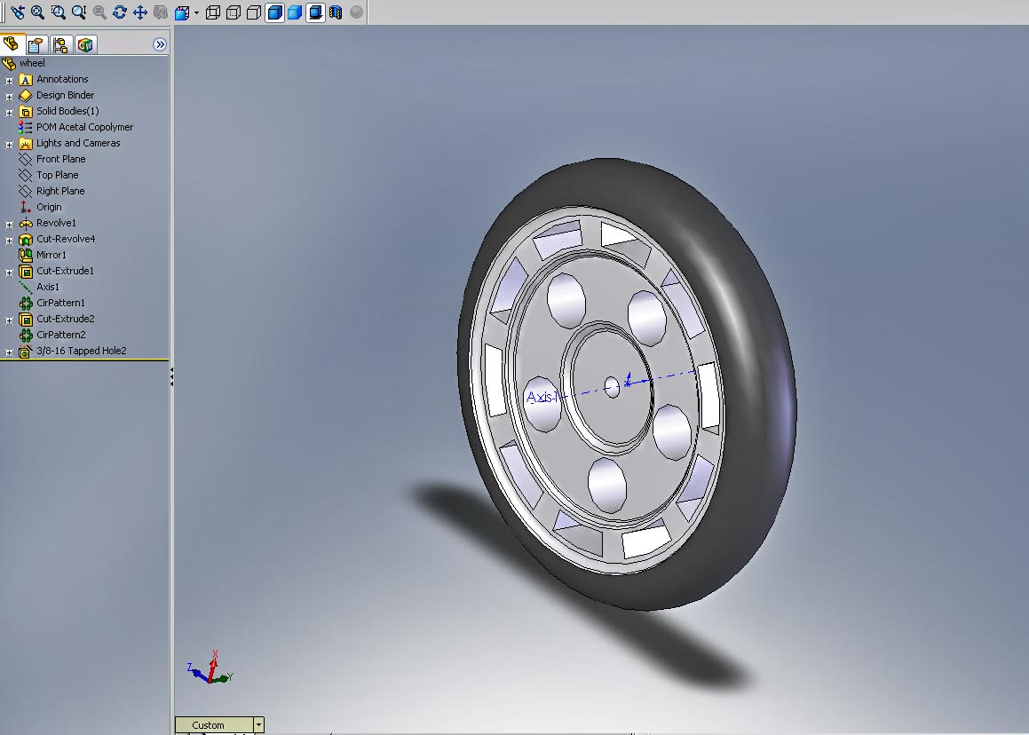
Task: Expand the Cut-Extrude2 feature
Action: 9,320
